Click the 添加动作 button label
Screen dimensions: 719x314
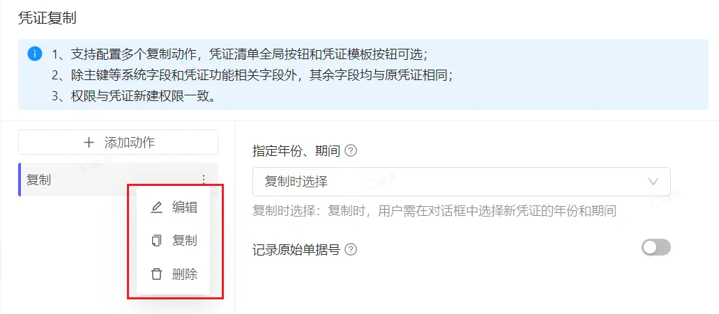pyautogui.click(x=130, y=142)
